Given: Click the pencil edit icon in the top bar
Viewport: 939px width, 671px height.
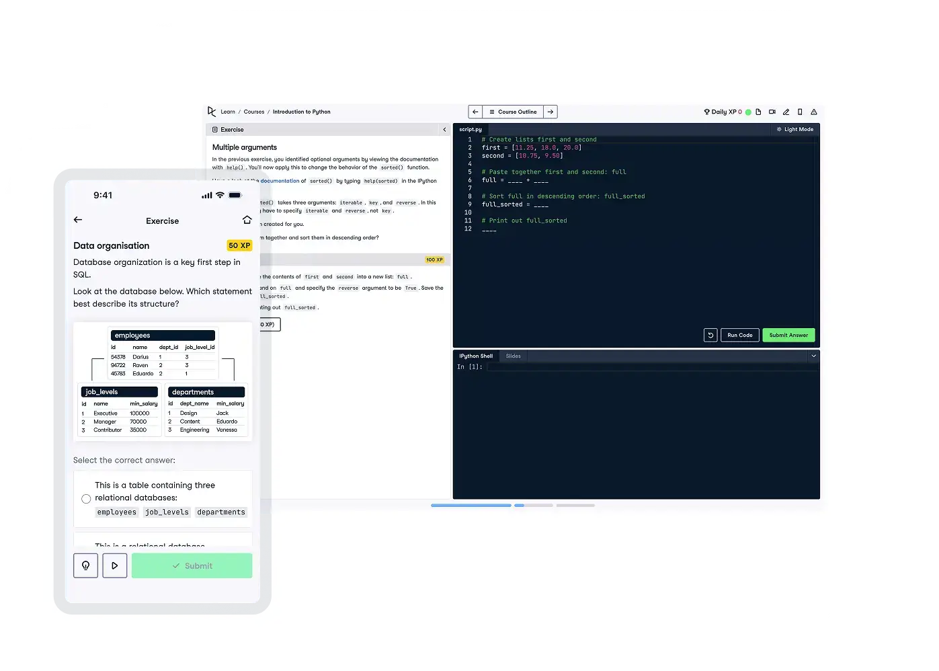Looking at the screenshot, I should [786, 112].
